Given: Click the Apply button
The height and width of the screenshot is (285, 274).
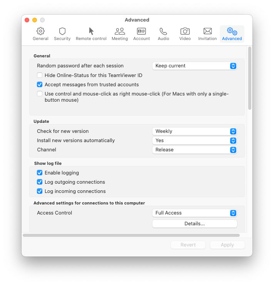Looking at the screenshot, I should 227,245.
